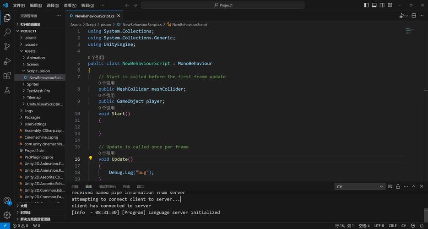Collapse the PROJECT1 root section
This screenshot has width=428, height=229.
click(28, 31)
